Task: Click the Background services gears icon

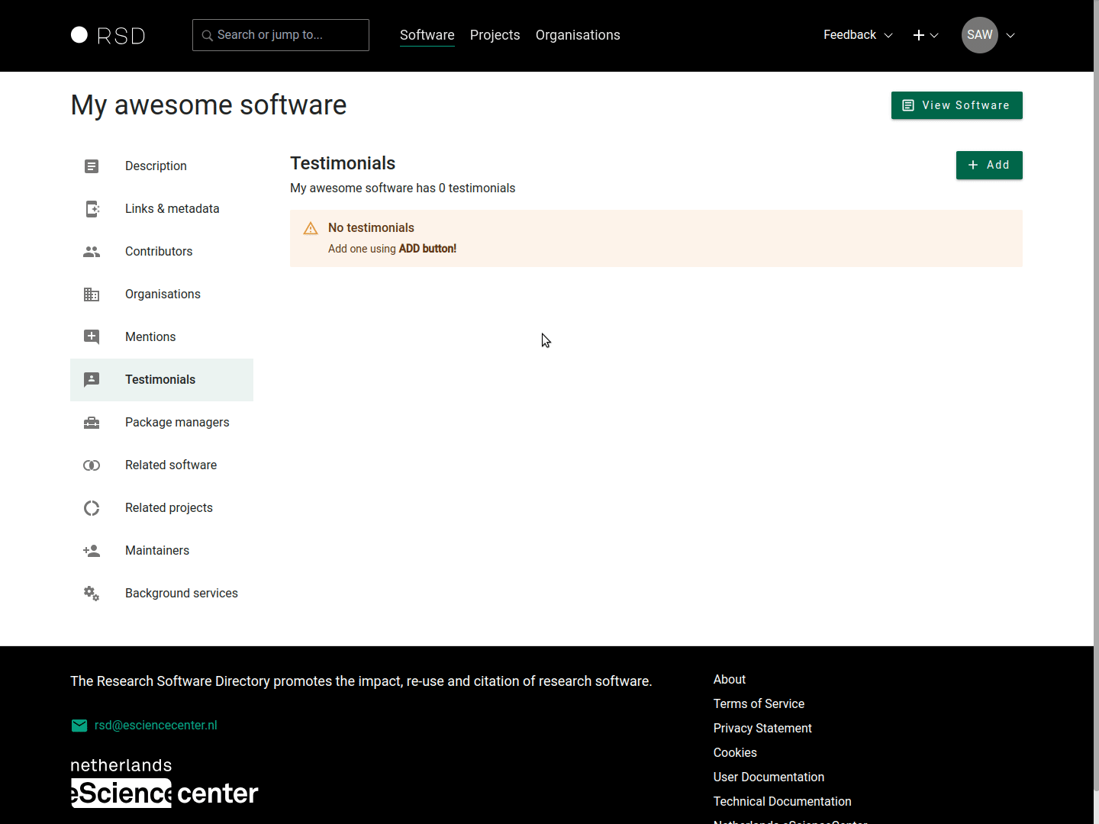Action: coord(92,594)
